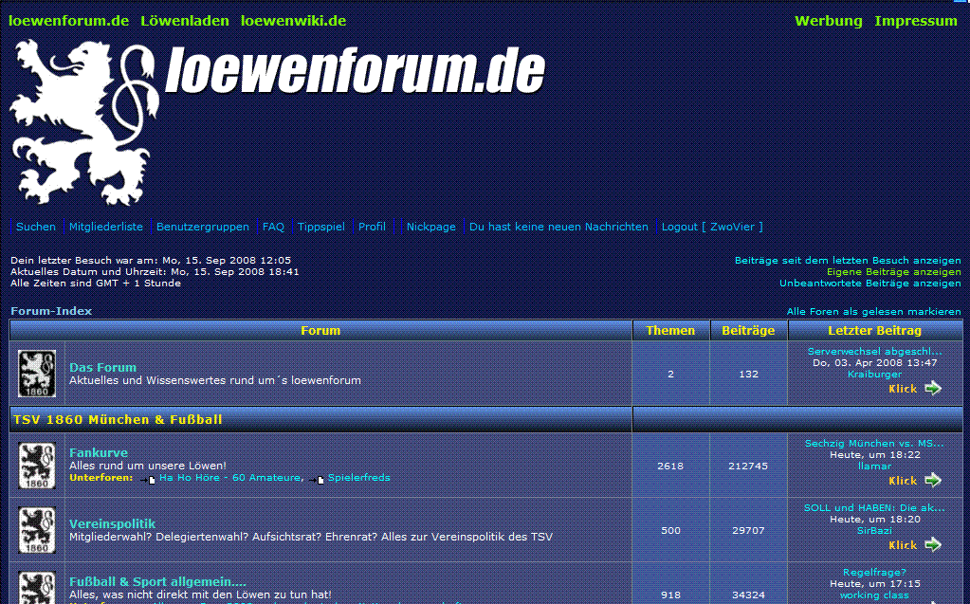Click Klick link in Fankurve row
The height and width of the screenshot is (604, 970).
point(903,480)
